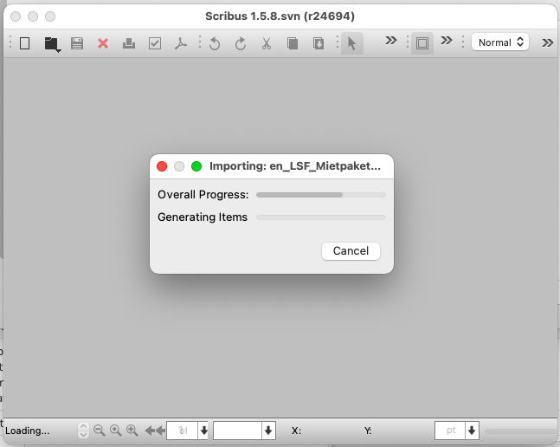The width and height of the screenshot is (560, 447).
Task: Click the Redo arrow icon
Action: click(241, 42)
